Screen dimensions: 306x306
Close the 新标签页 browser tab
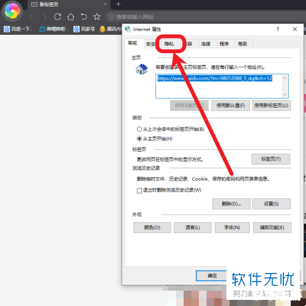(x=105, y=4)
